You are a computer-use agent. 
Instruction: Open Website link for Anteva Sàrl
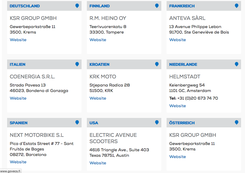(x=178, y=40)
